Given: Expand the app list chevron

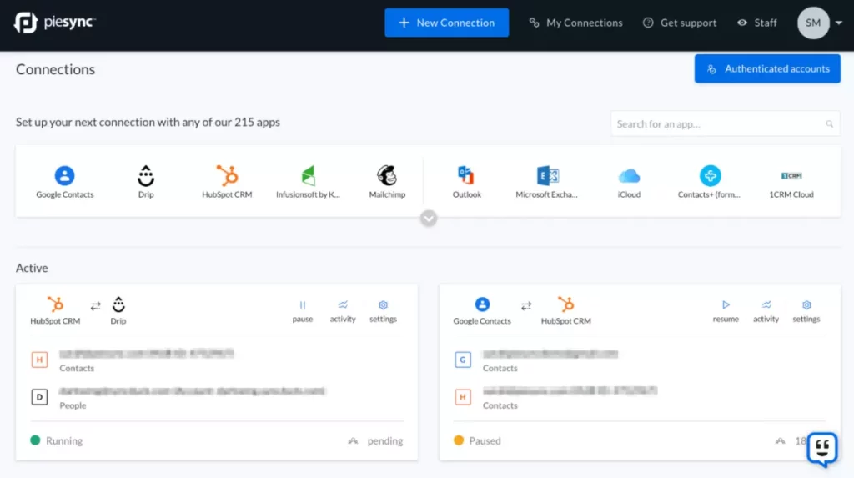Looking at the screenshot, I should point(429,219).
